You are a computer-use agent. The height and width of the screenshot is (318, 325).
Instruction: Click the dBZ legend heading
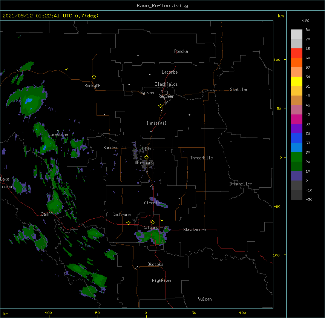pos(305,20)
